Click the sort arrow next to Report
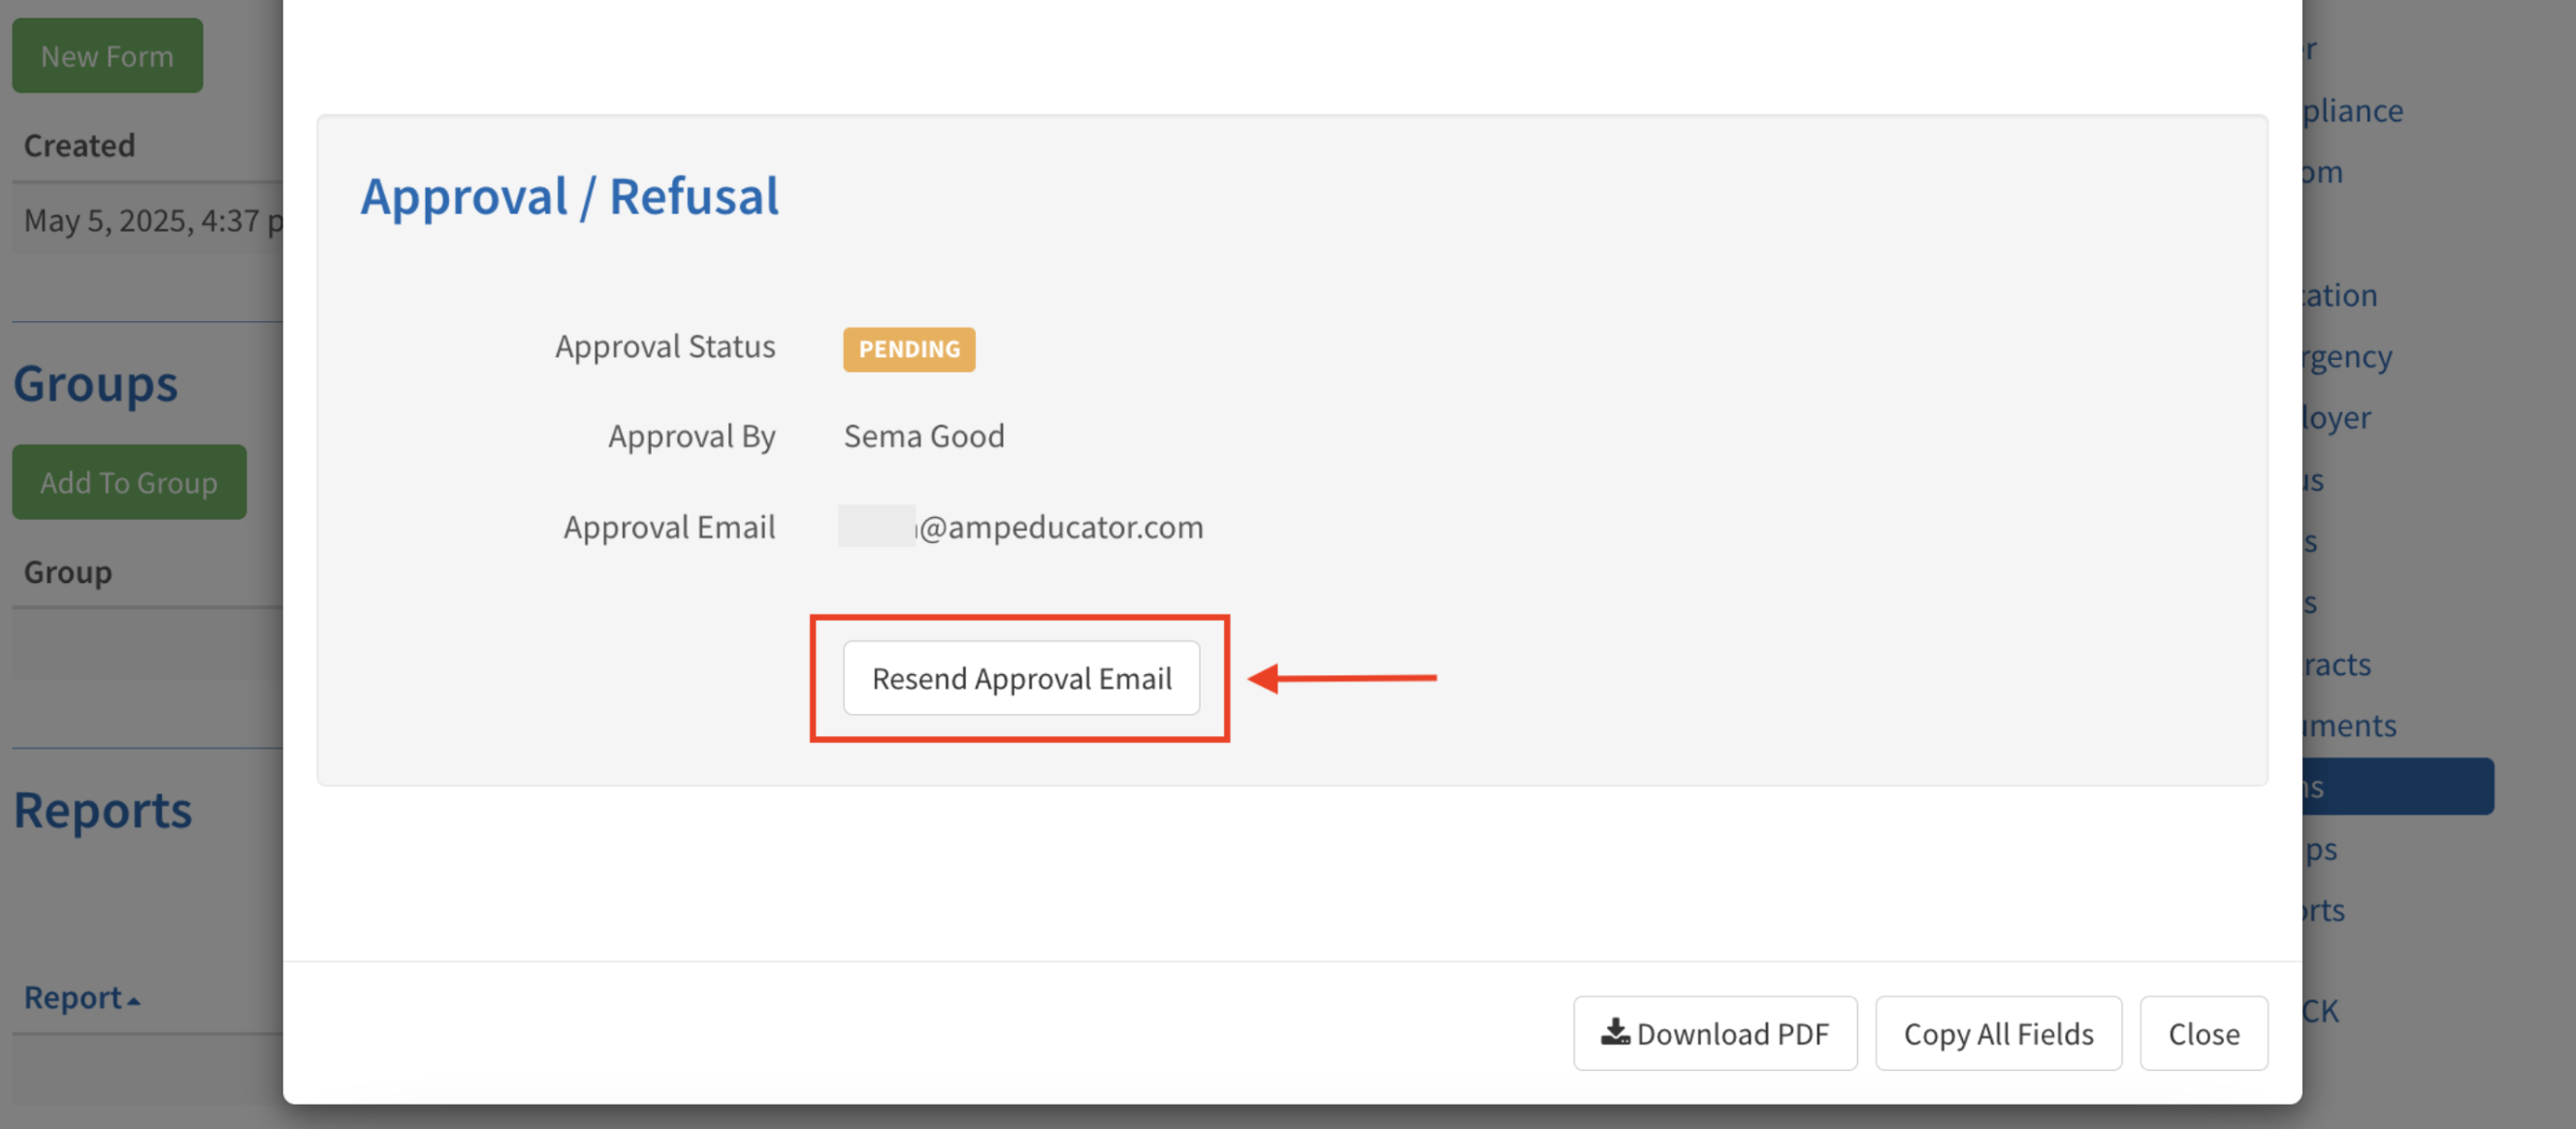2576x1129 pixels. tap(134, 1000)
